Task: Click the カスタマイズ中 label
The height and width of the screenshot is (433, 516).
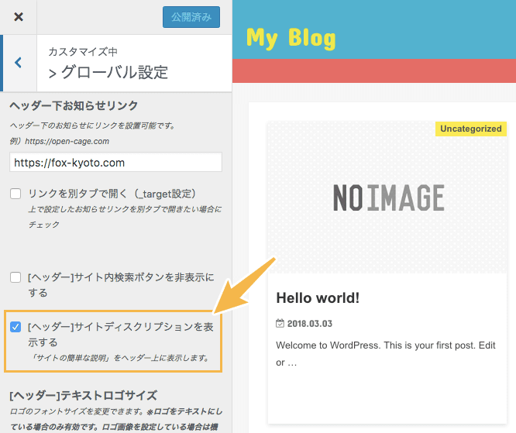Action: tap(83, 52)
